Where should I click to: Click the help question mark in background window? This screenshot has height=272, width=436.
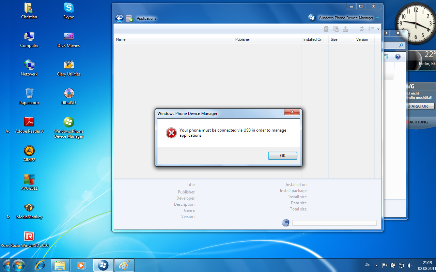(x=398, y=57)
